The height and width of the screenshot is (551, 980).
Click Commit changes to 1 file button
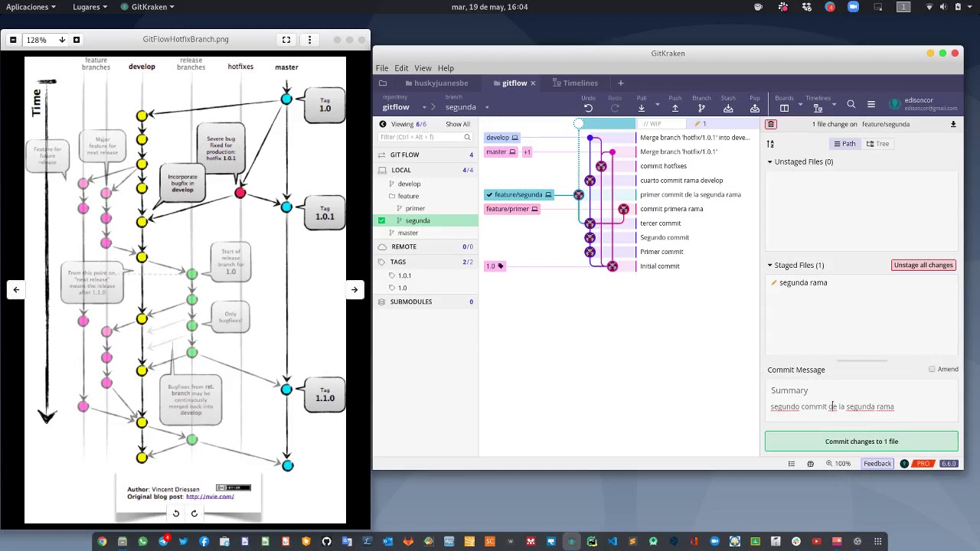[x=861, y=442]
